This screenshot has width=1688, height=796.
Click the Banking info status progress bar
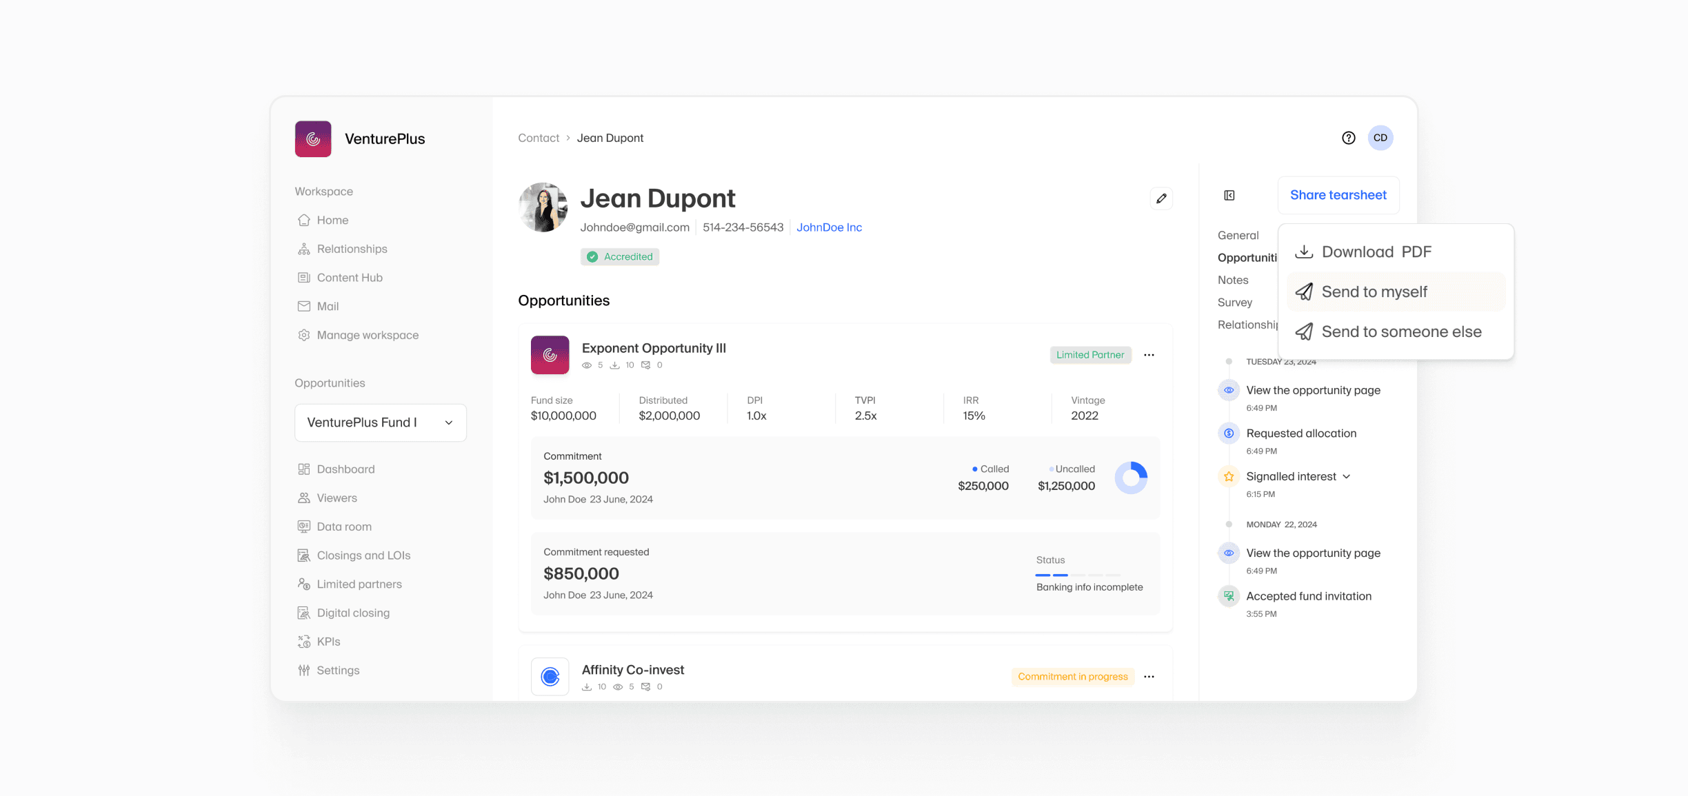[1078, 575]
